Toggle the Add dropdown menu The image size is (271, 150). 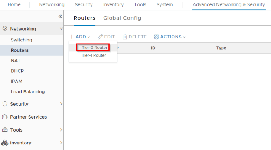pos(79,37)
